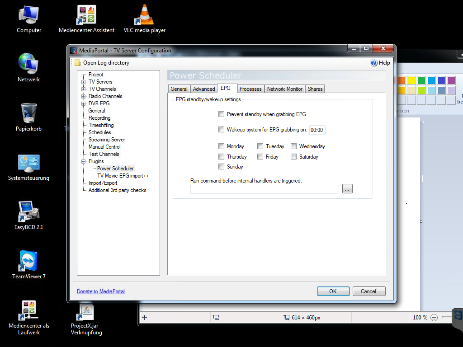Expand the DVB EPG tree node

coord(84,104)
